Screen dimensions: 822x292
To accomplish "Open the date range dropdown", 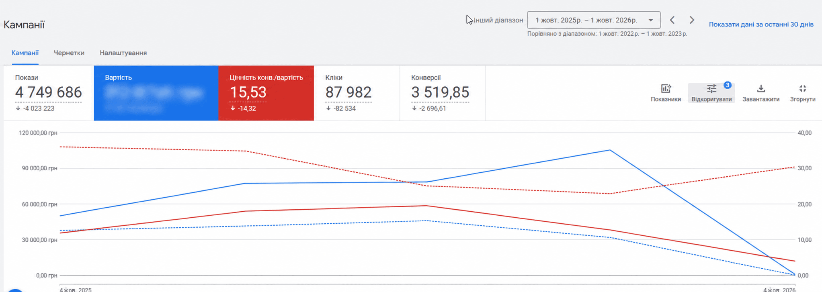I will 594,20.
